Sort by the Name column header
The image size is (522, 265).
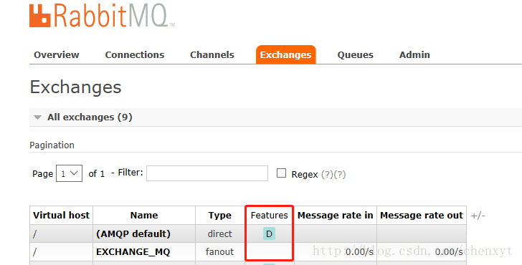144,216
